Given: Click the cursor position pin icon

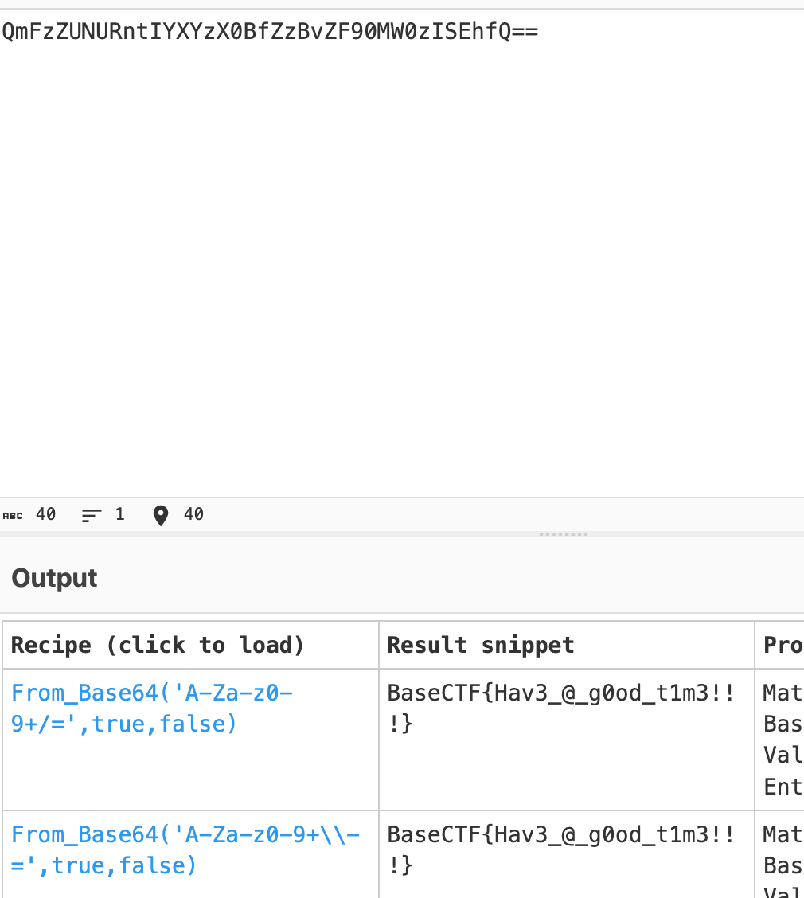Looking at the screenshot, I should coord(161,516).
